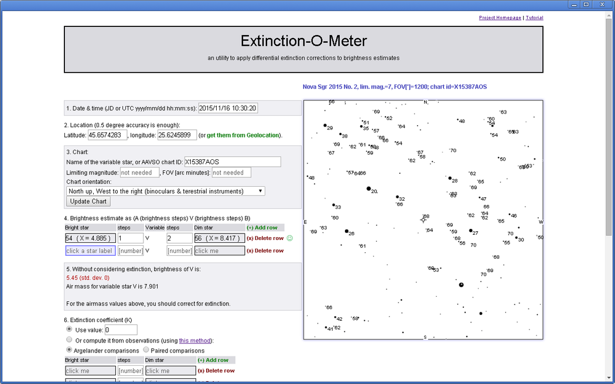Screen dimensions: 615x384
Task: Open the Project Homepage link
Action: pos(500,18)
